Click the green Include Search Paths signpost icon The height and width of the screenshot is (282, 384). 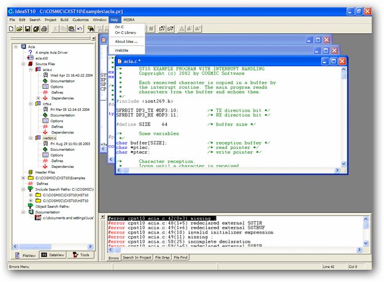point(31,189)
